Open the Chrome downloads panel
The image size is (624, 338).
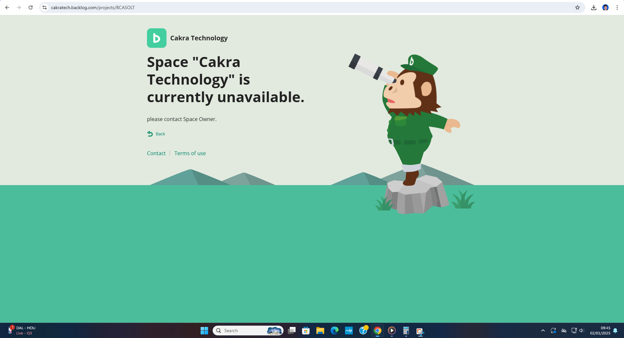(x=594, y=7)
